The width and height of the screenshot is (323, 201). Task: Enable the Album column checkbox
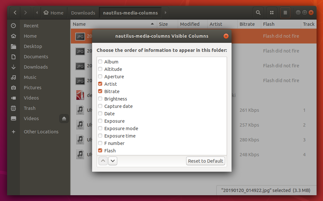100,62
